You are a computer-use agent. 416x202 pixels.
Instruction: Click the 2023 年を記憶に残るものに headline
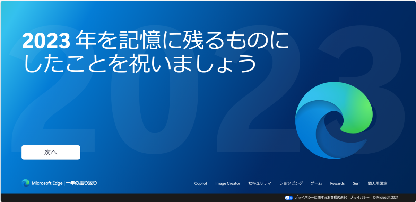tap(155, 40)
